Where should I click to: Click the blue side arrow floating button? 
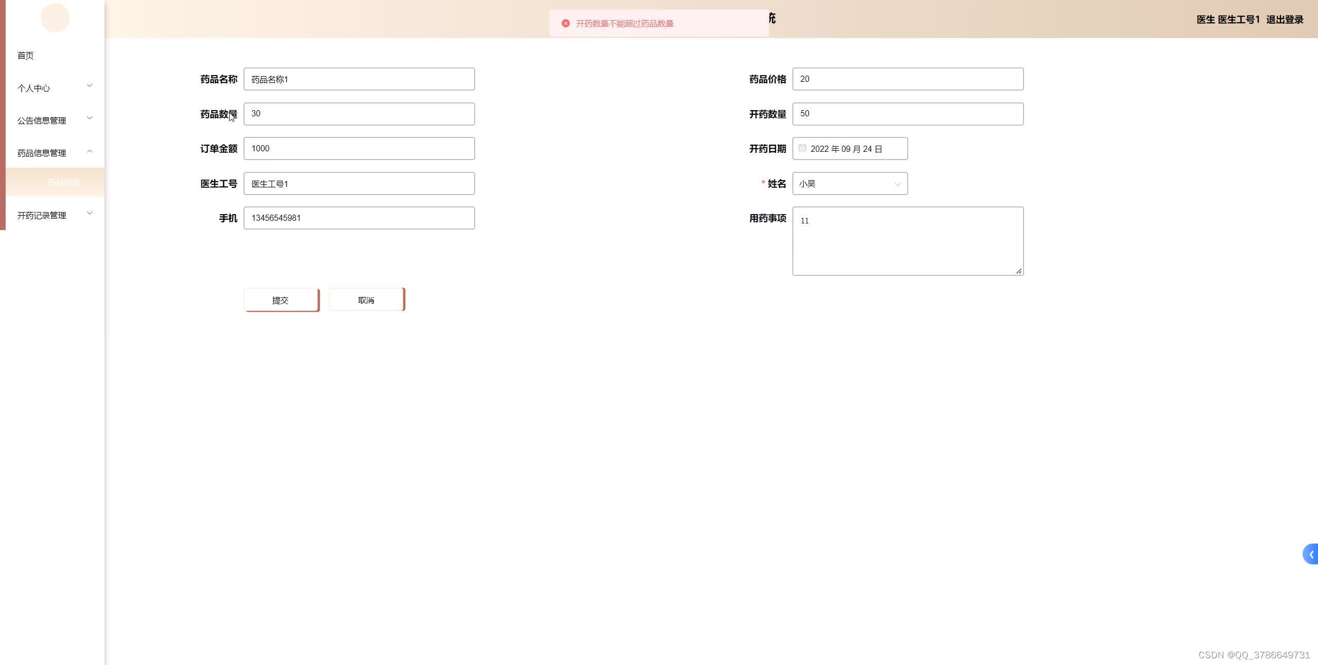point(1311,554)
